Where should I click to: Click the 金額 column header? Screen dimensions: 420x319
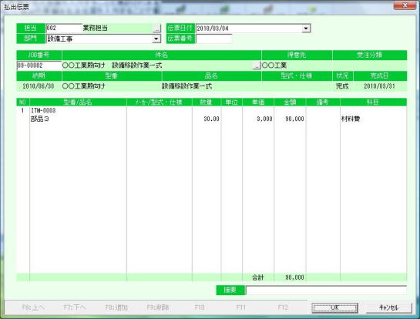(290, 102)
